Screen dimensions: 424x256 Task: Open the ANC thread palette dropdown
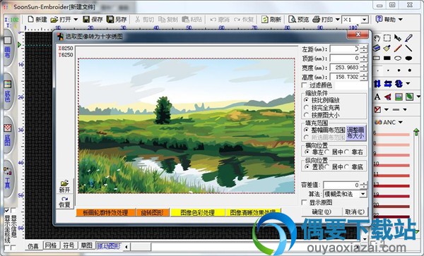(401, 122)
